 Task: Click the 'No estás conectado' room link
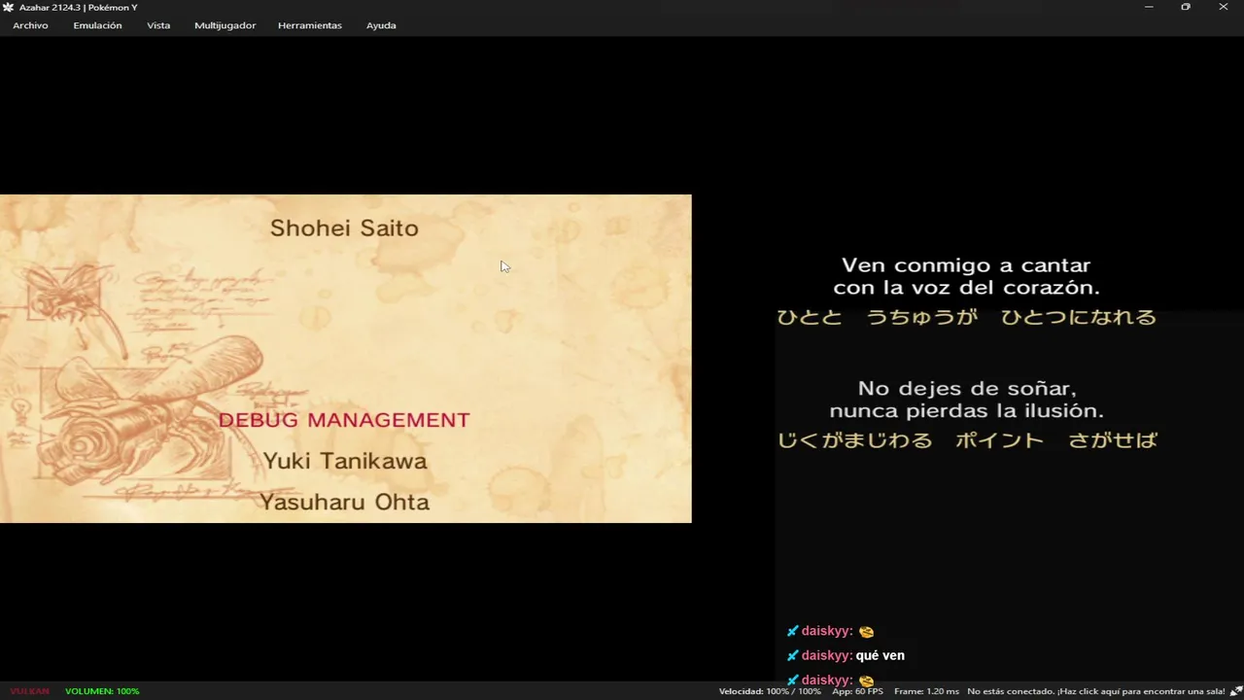(x=1096, y=691)
